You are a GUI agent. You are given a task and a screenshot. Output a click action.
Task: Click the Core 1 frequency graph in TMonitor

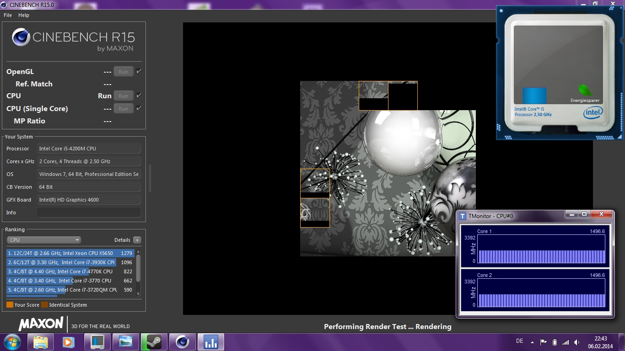pyautogui.click(x=541, y=249)
